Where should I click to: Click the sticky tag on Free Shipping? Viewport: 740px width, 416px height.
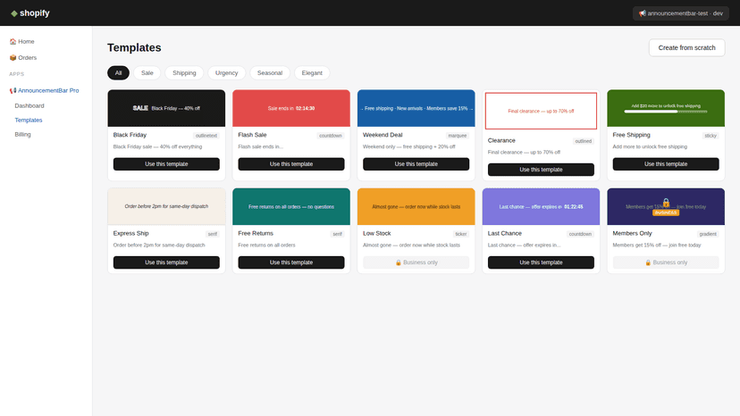point(711,136)
